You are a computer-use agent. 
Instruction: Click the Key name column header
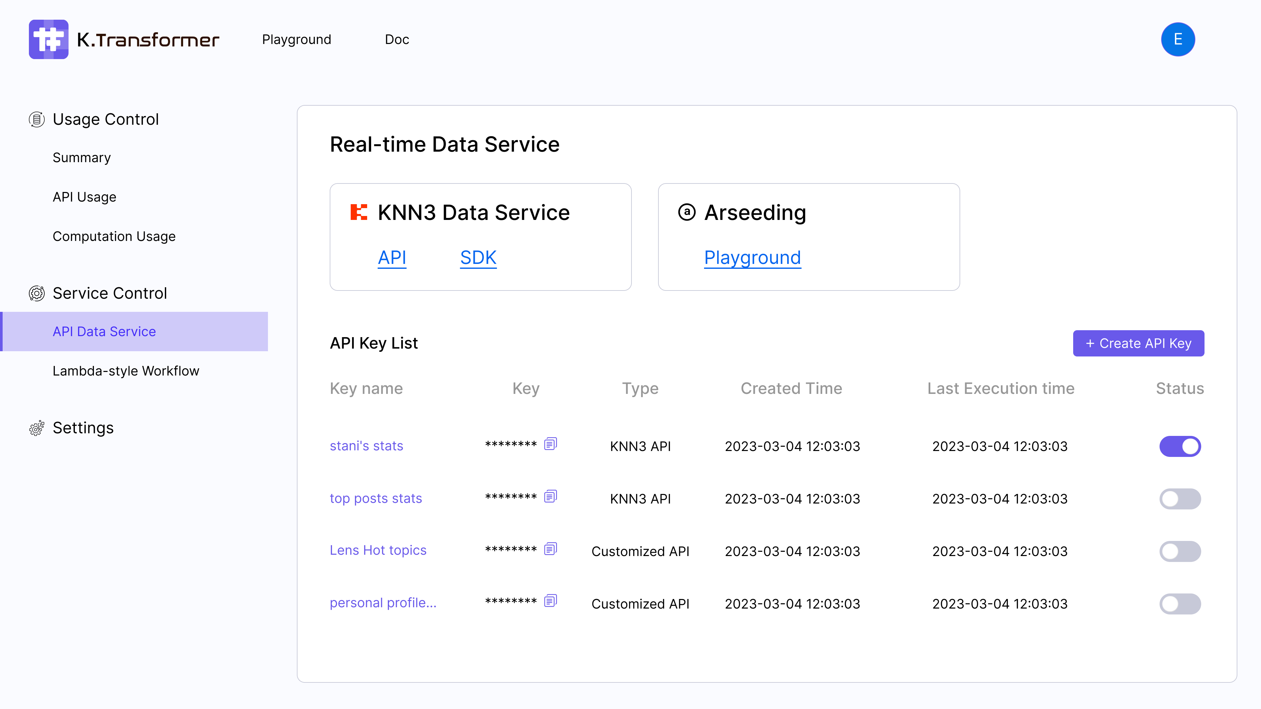[366, 389]
